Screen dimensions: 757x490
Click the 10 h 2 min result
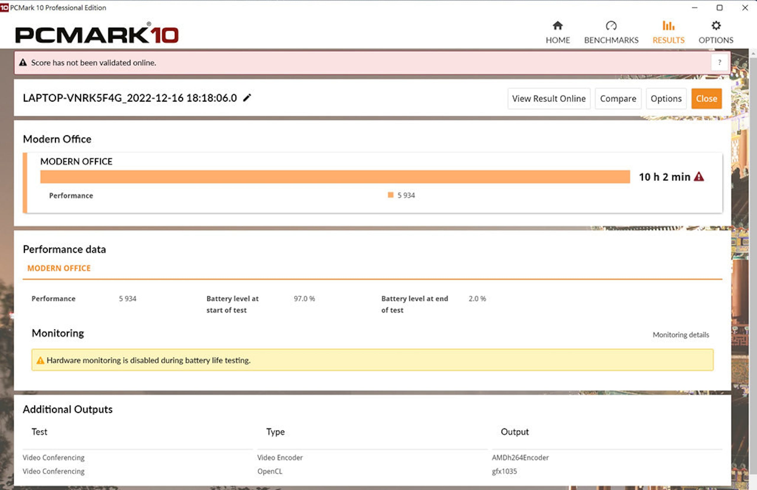(x=665, y=177)
